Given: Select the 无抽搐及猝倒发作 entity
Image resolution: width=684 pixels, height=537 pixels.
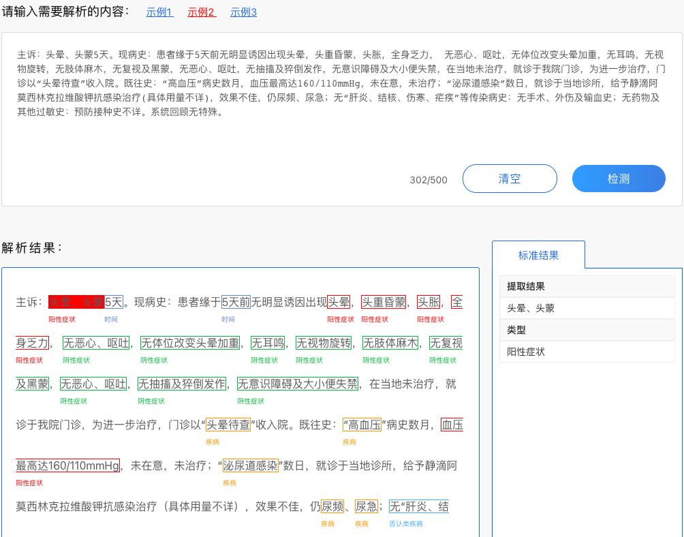Looking at the screenshot, I should pyautogui.click(x=182, y=384).
